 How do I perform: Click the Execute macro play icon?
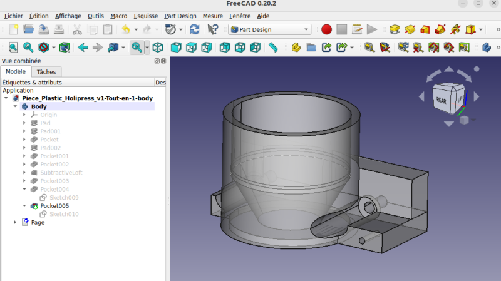[x=372, y=29]
